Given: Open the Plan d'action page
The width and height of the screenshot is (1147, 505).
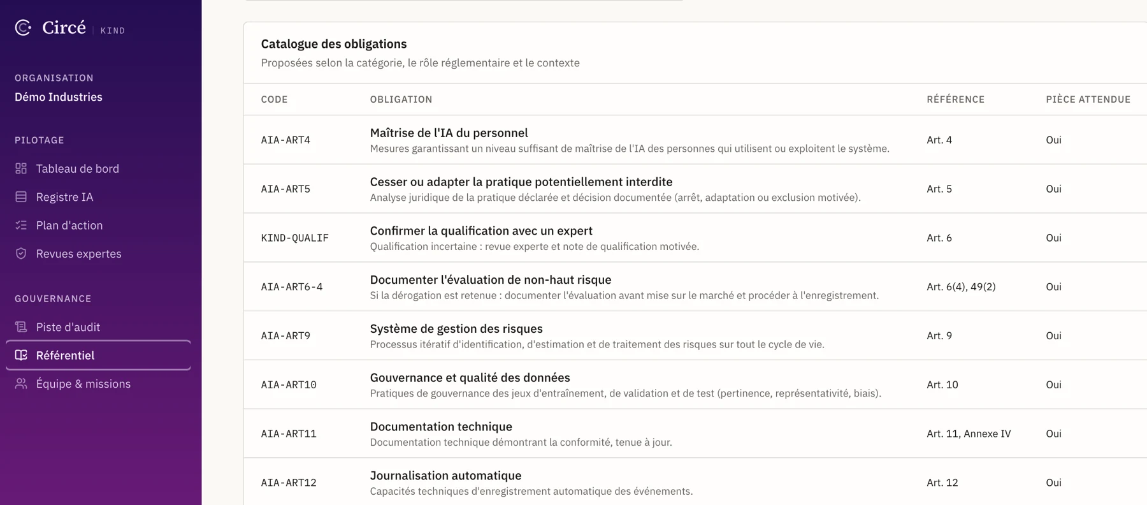Looking at the screenshot, I should click(98, 225).
